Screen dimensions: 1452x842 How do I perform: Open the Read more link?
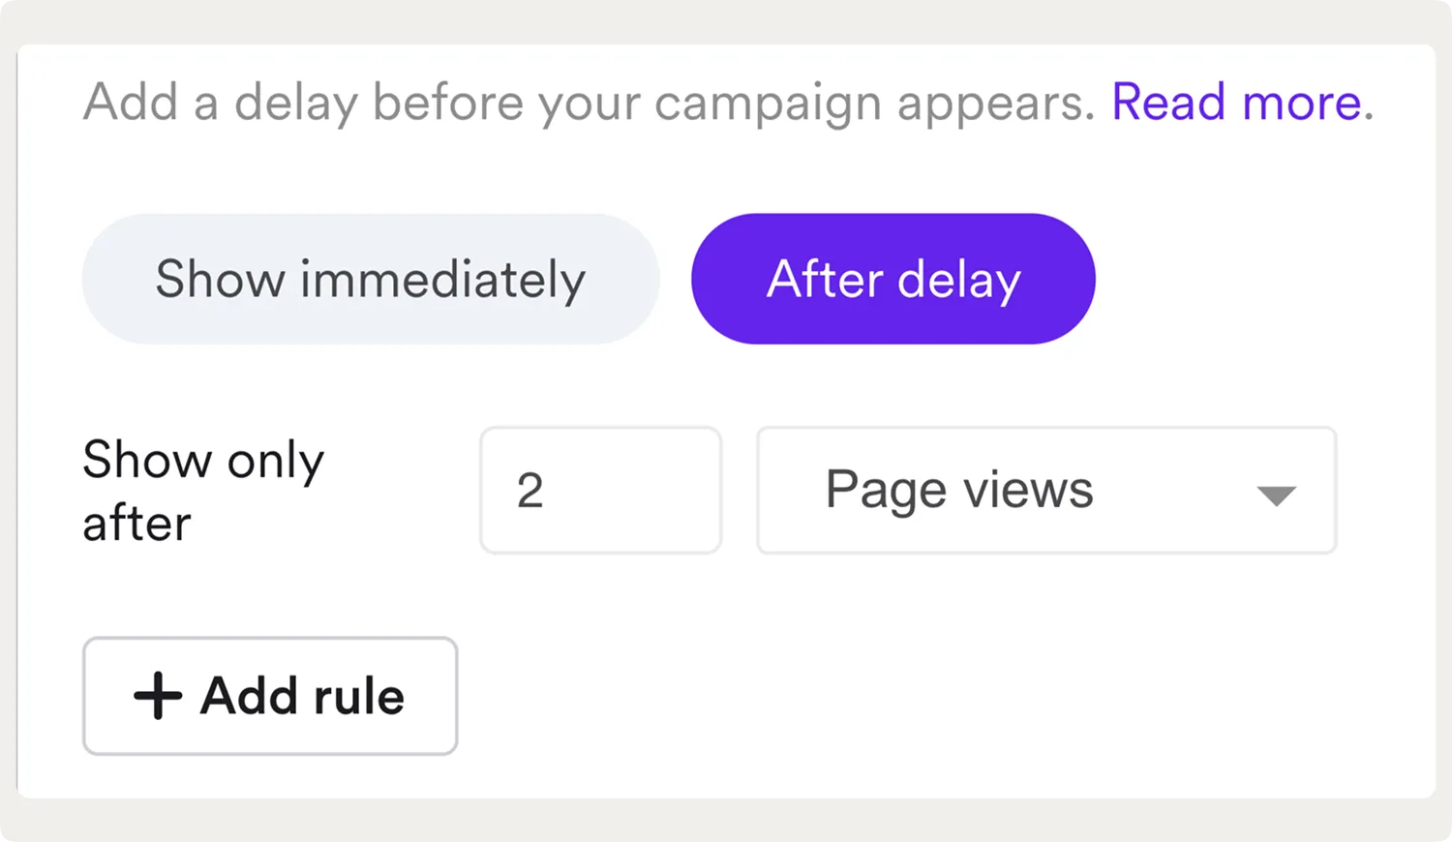[1237, 102]
